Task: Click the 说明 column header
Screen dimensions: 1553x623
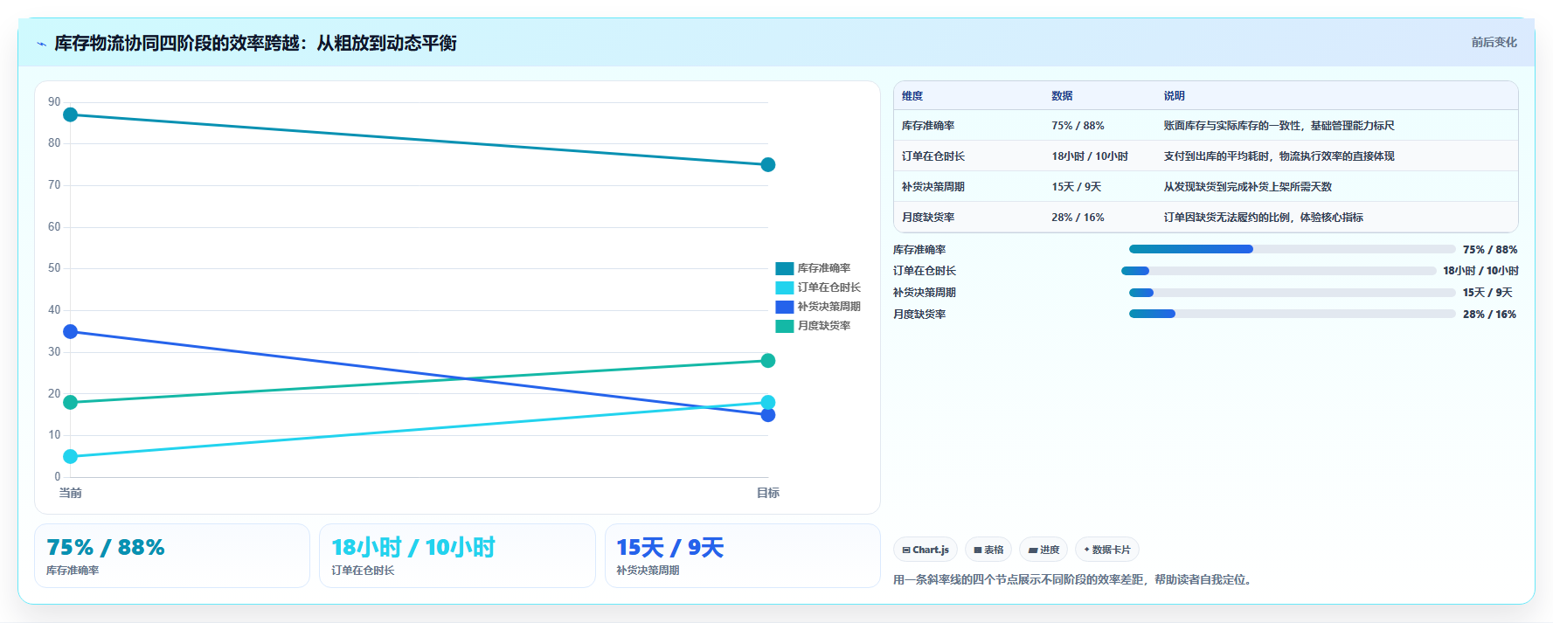Action: click(1174, 96)
